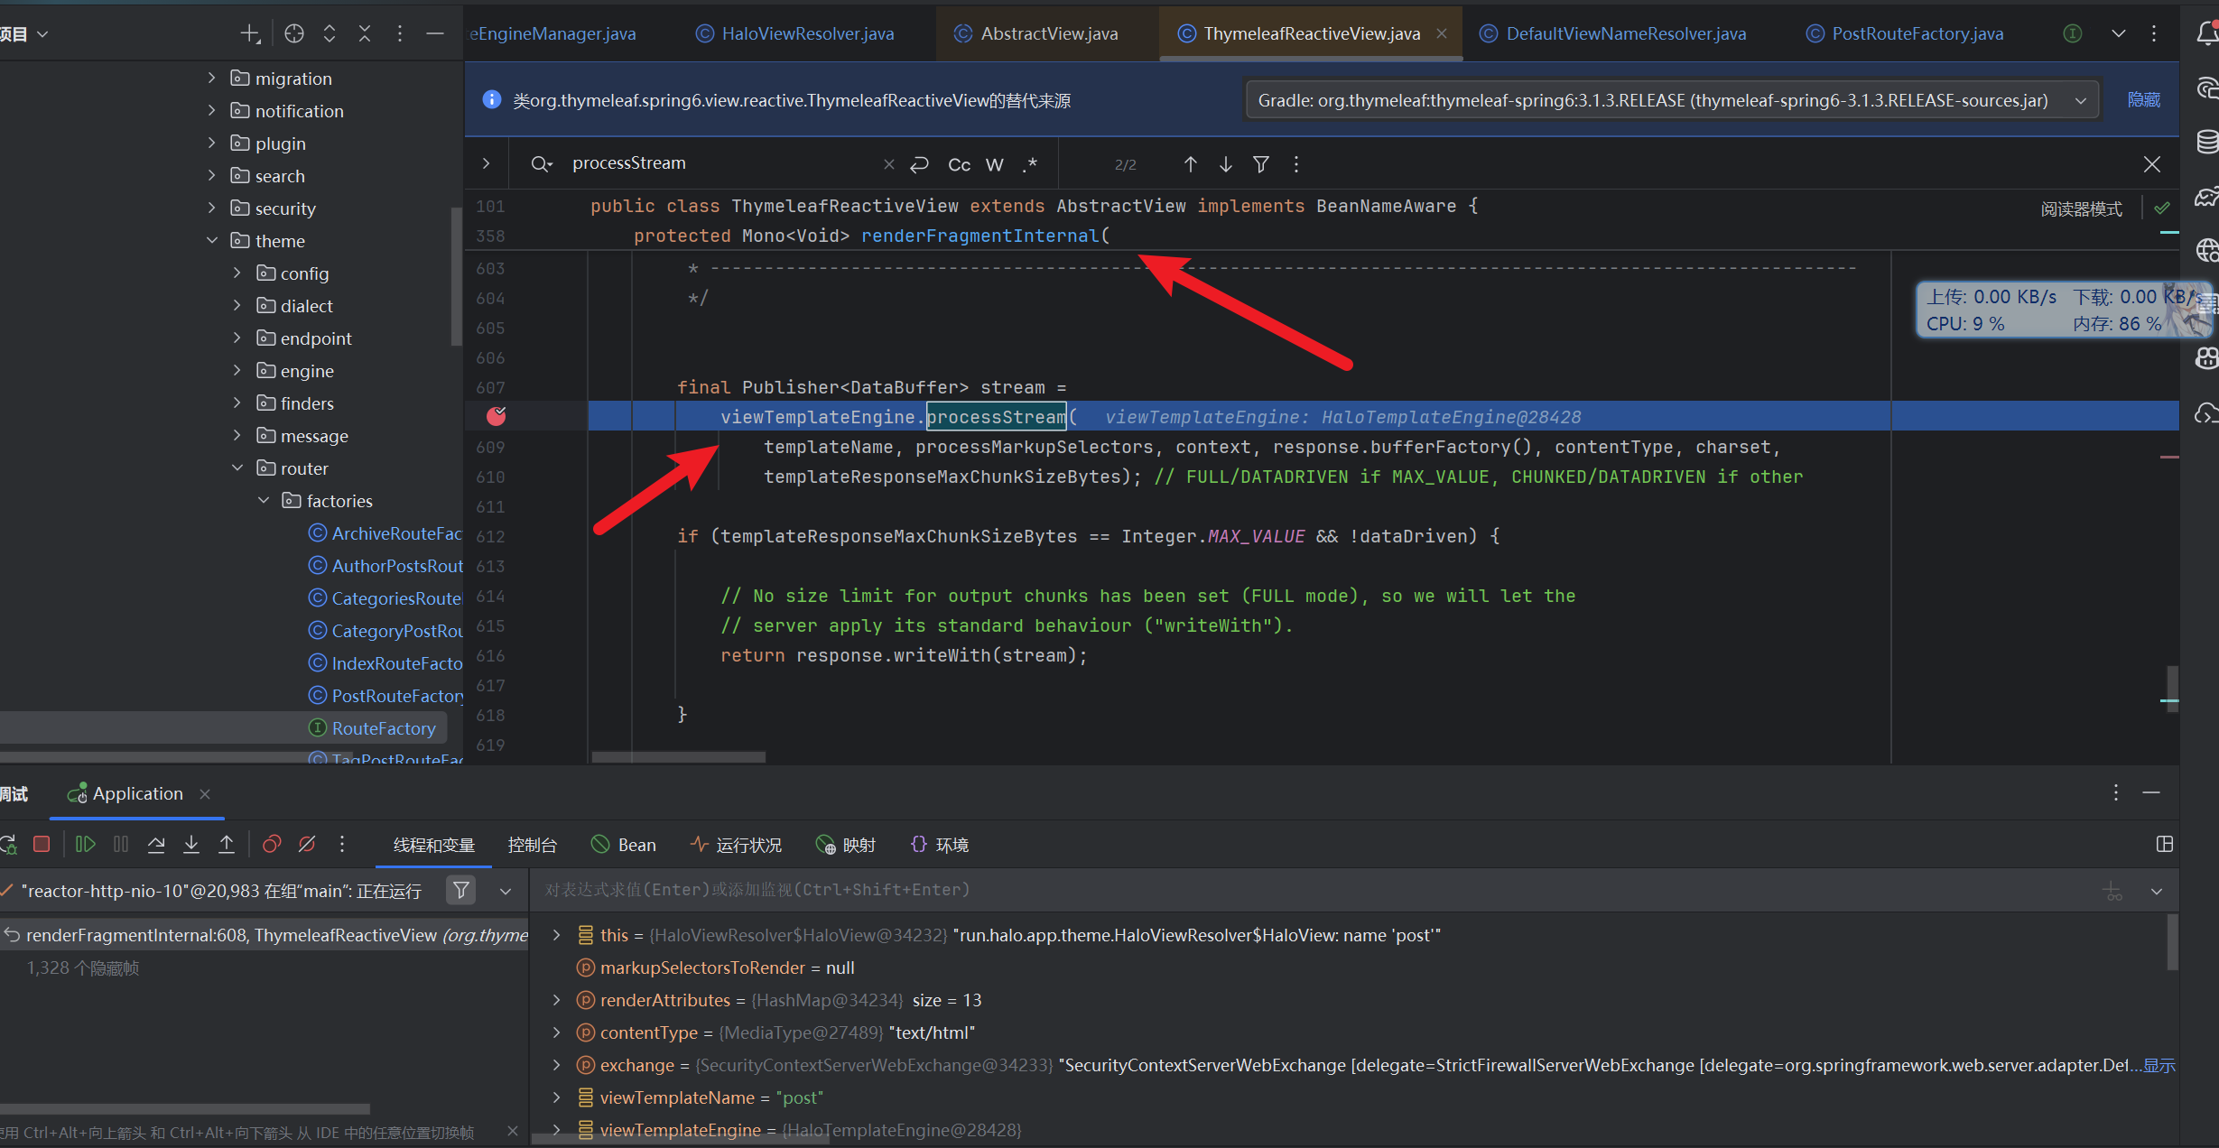This screenshot has width=2219, height=1148.
Task: Click Step Into debugger icon
Action: pos(191,844)
